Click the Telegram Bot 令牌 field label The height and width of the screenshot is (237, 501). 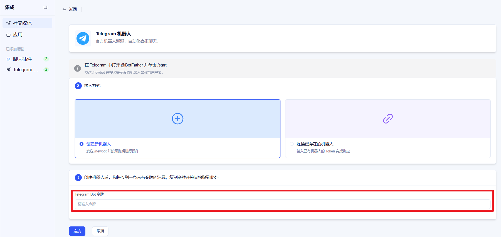point(89,194)
